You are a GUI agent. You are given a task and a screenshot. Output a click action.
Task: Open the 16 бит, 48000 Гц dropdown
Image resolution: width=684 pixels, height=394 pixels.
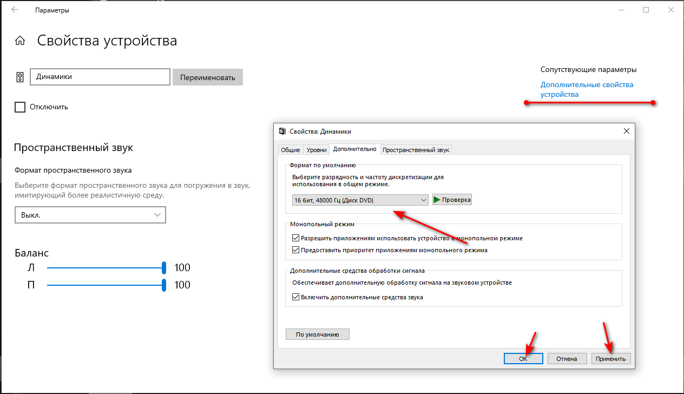coord(360,200)
